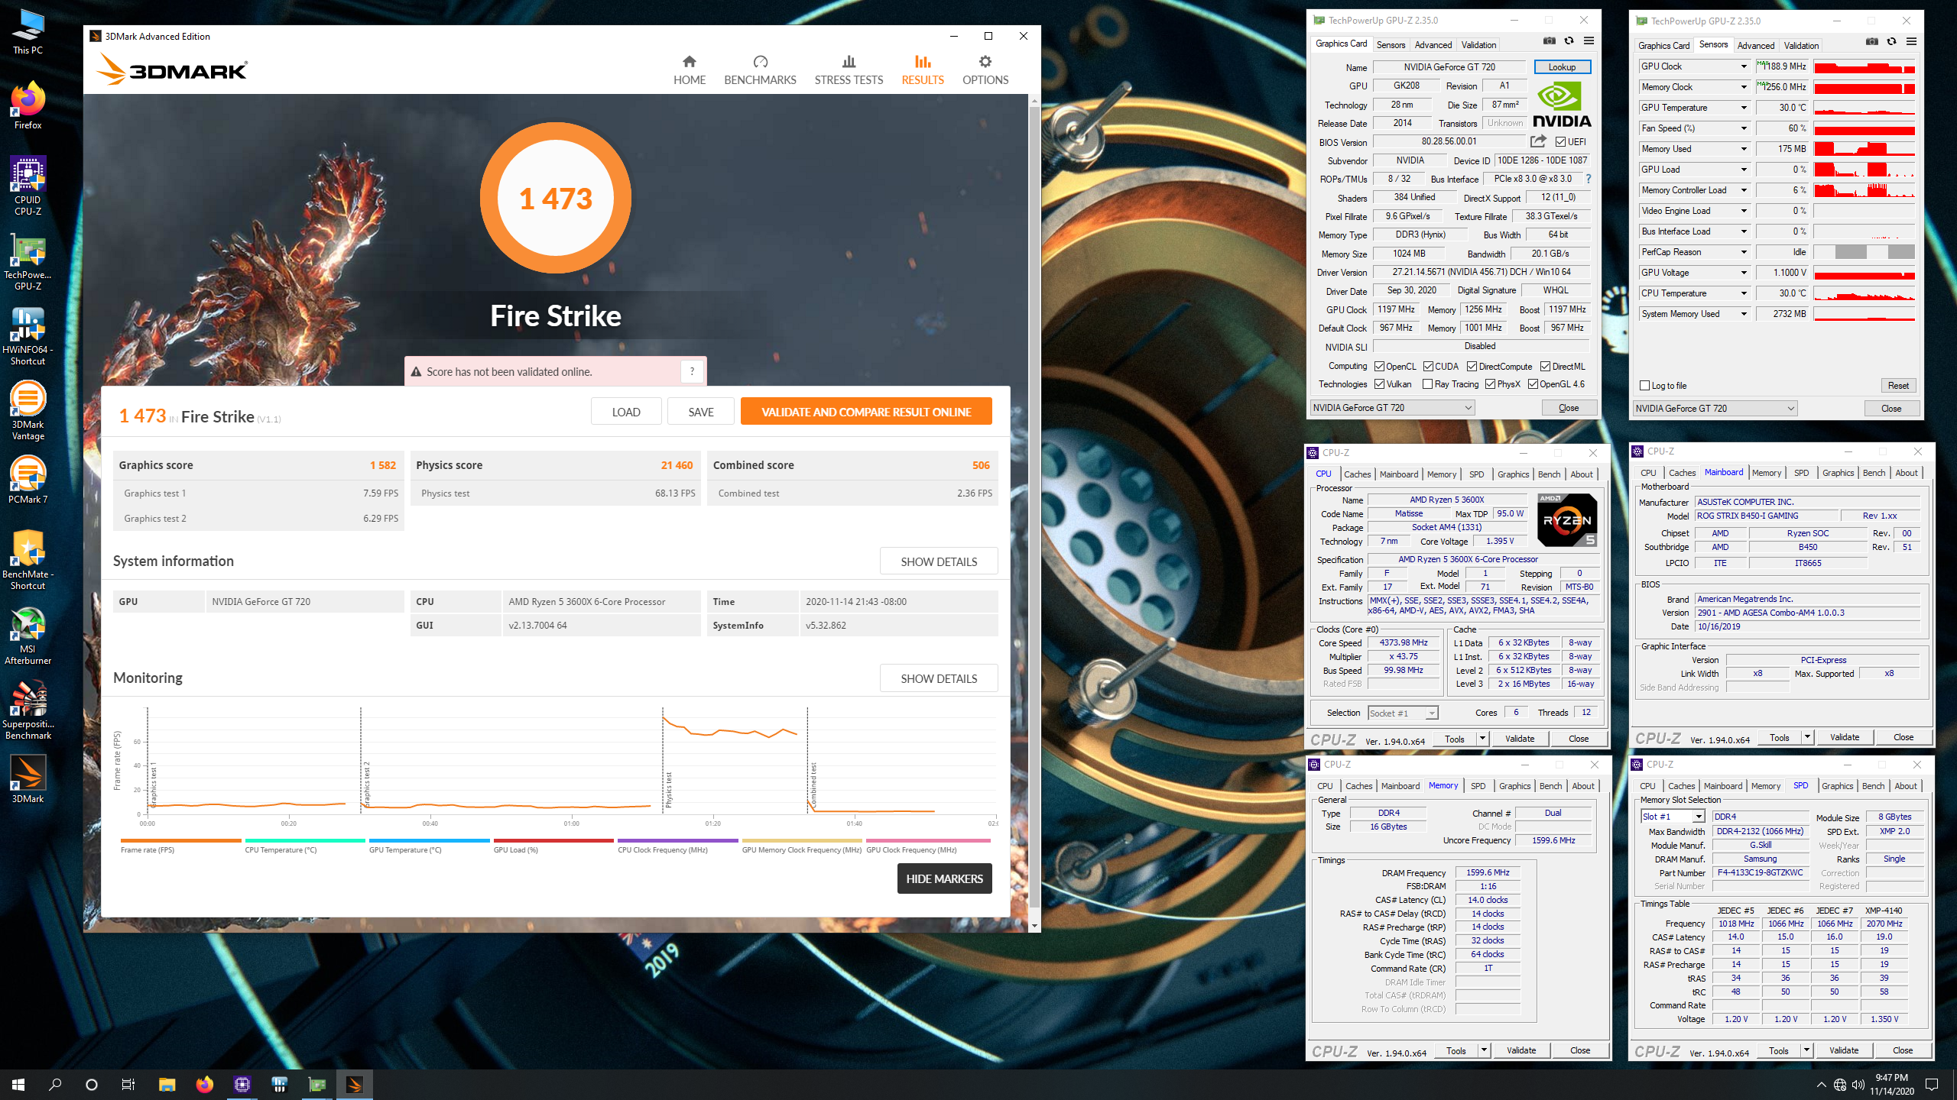Open File Explorer from the taskbar
1957x1100 pixels.
pyautogui.click(x=167, y=1085)
